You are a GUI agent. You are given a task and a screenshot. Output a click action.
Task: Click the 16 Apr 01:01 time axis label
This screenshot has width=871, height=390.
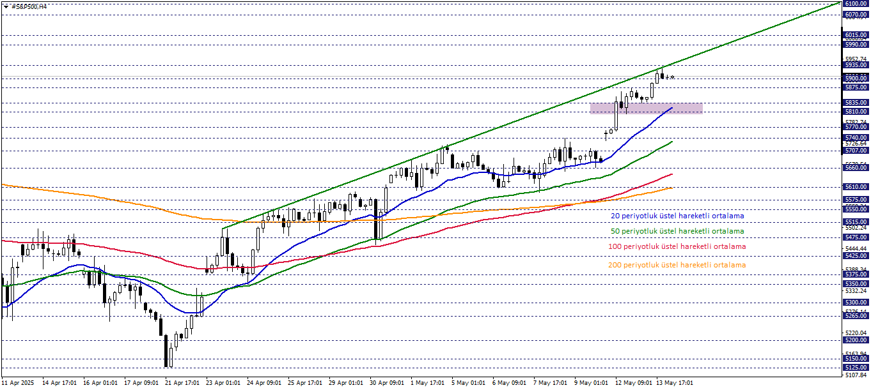tap(100, 383)
